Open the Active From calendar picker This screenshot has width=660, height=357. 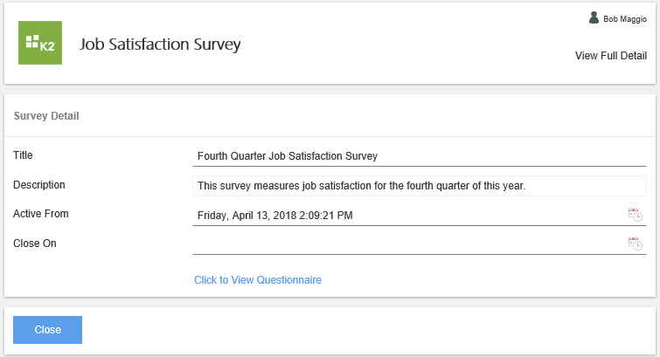(x=636, y=215)
